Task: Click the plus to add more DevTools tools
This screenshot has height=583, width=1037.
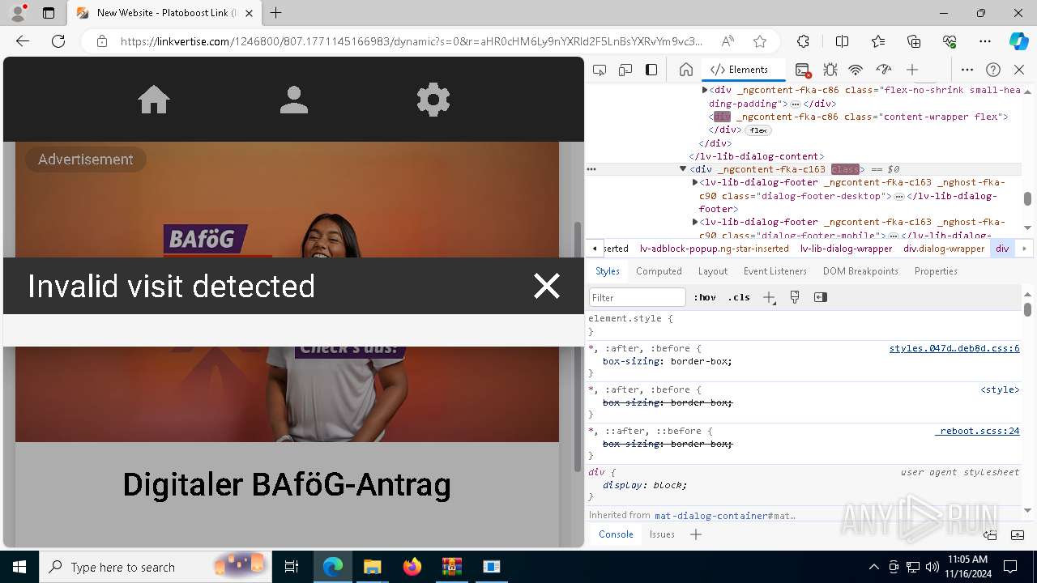Action: point(912,70)
